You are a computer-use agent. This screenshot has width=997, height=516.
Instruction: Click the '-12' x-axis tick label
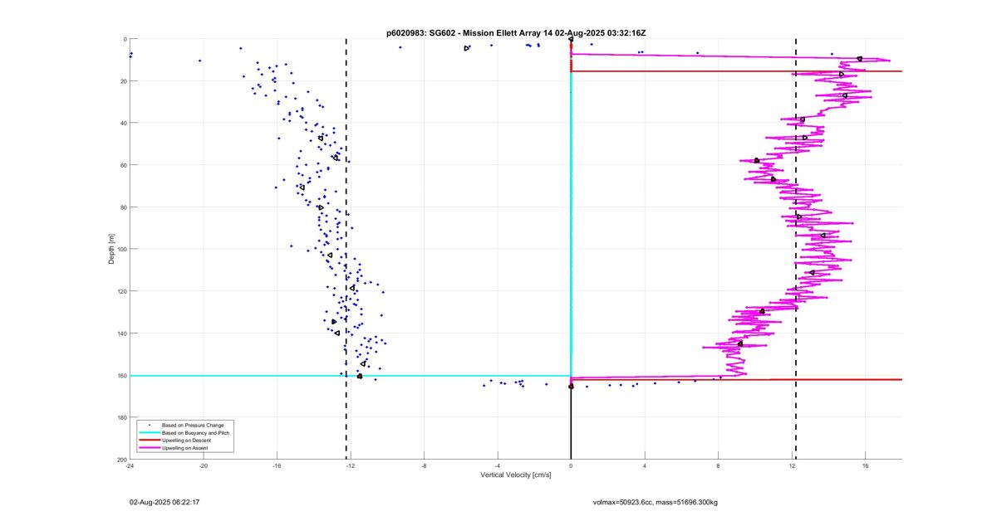pyautogui.click(x=351, y=466)
